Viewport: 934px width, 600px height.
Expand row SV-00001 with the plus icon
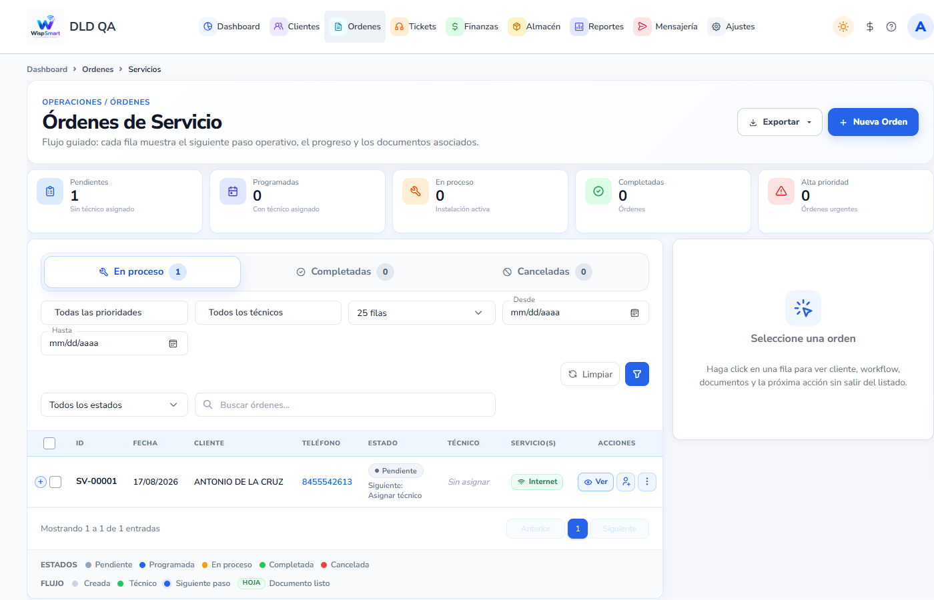click(x=41, y=482)
